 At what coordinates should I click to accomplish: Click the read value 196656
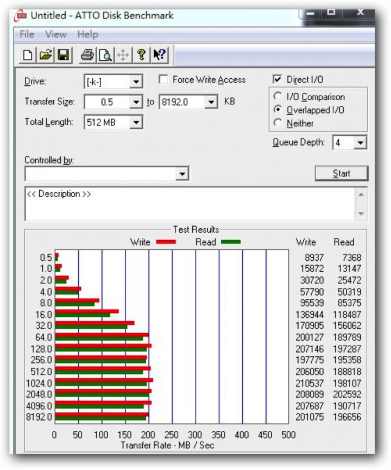point(347,417)
